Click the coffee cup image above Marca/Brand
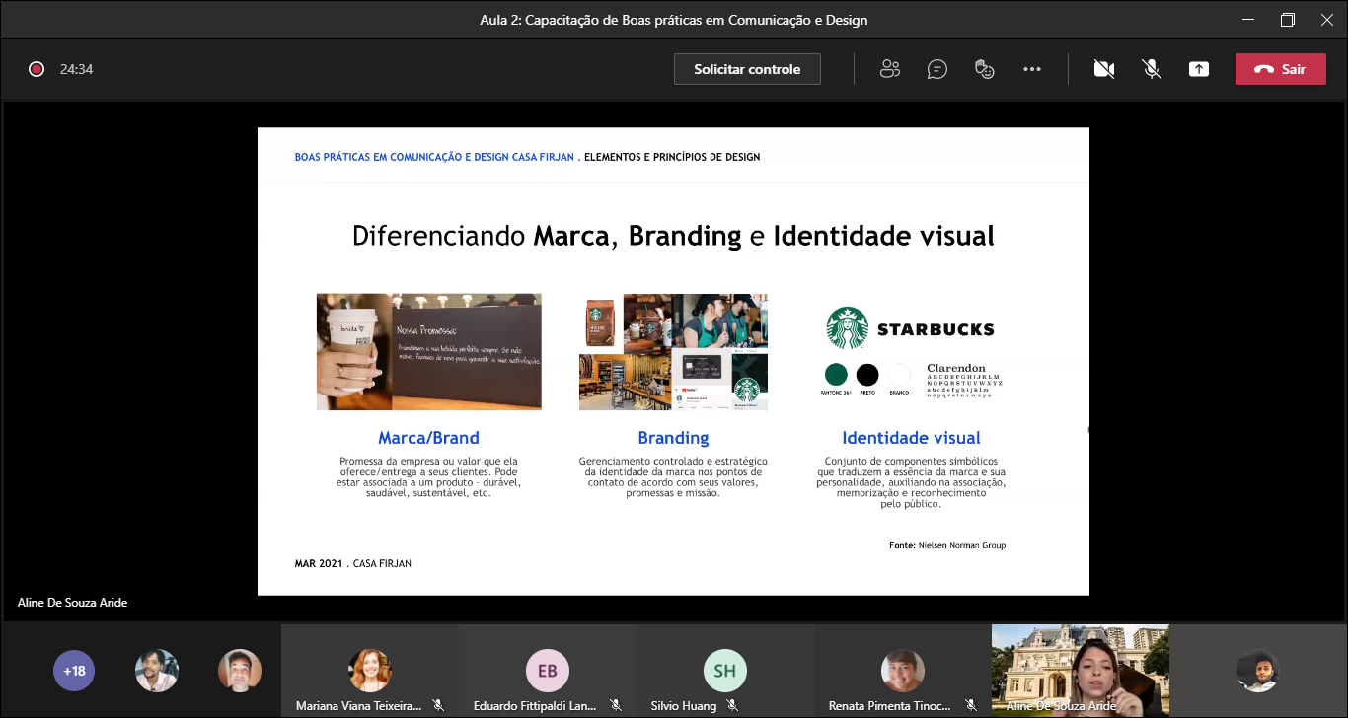Screen dimensions: 1348x718 pyautogui.click(x=428, y=352)
